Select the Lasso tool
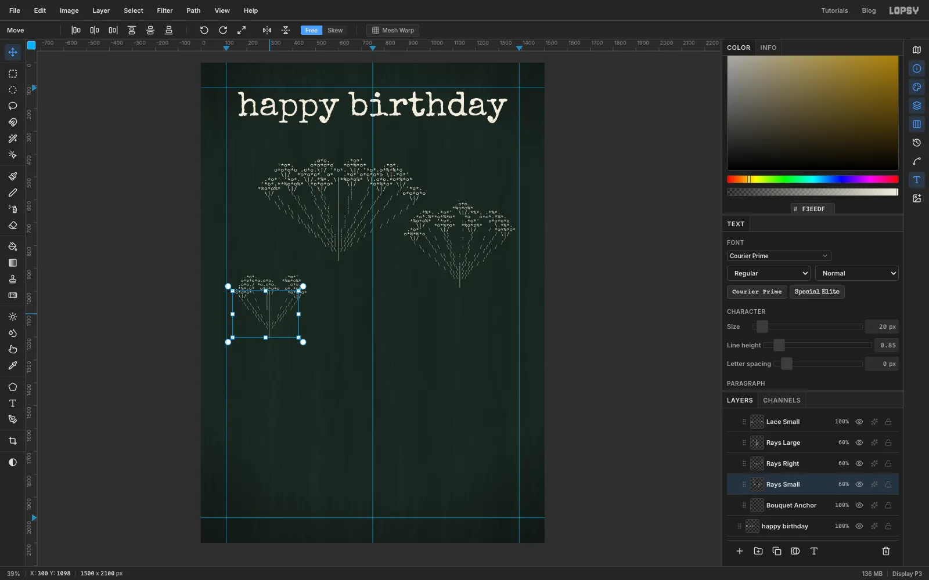This screenshot has height=580, width=929. coord(13,106)
